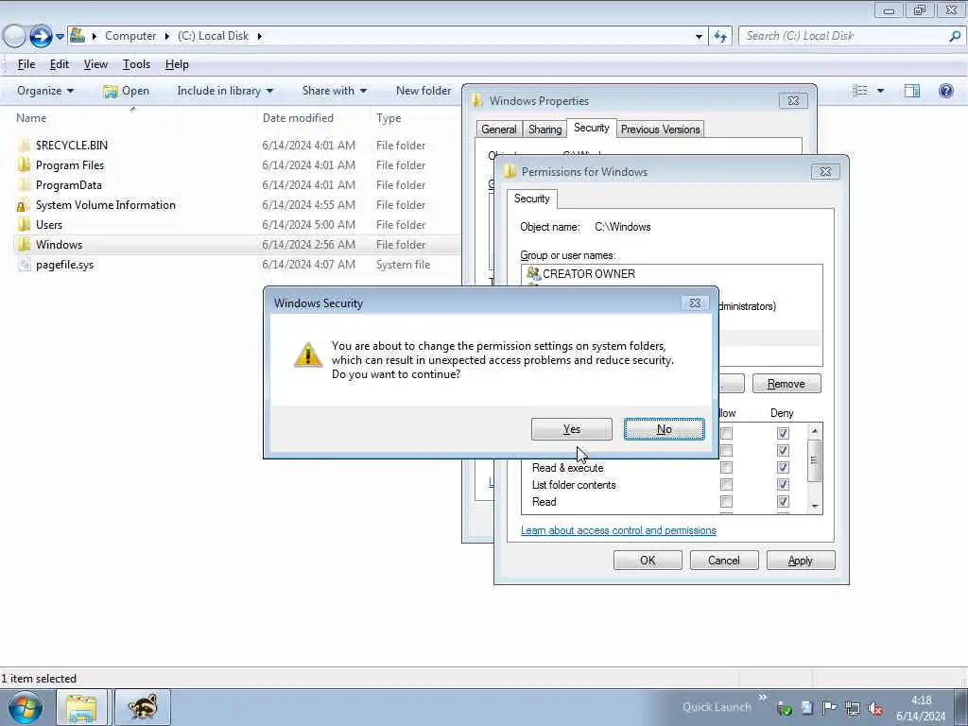
Task: Select the Windows folder icon
Action: point(24,245)
